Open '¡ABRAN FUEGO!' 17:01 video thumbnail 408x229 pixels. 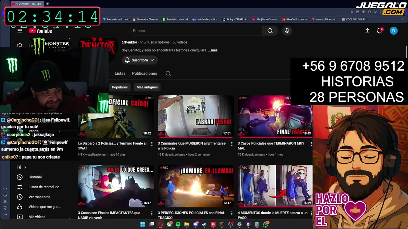pyautogui.click(x=196, y=116)
